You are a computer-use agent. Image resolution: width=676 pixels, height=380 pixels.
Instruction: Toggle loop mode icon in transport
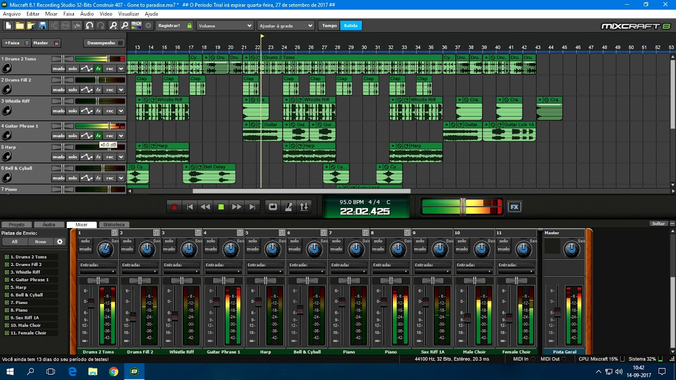273,207
